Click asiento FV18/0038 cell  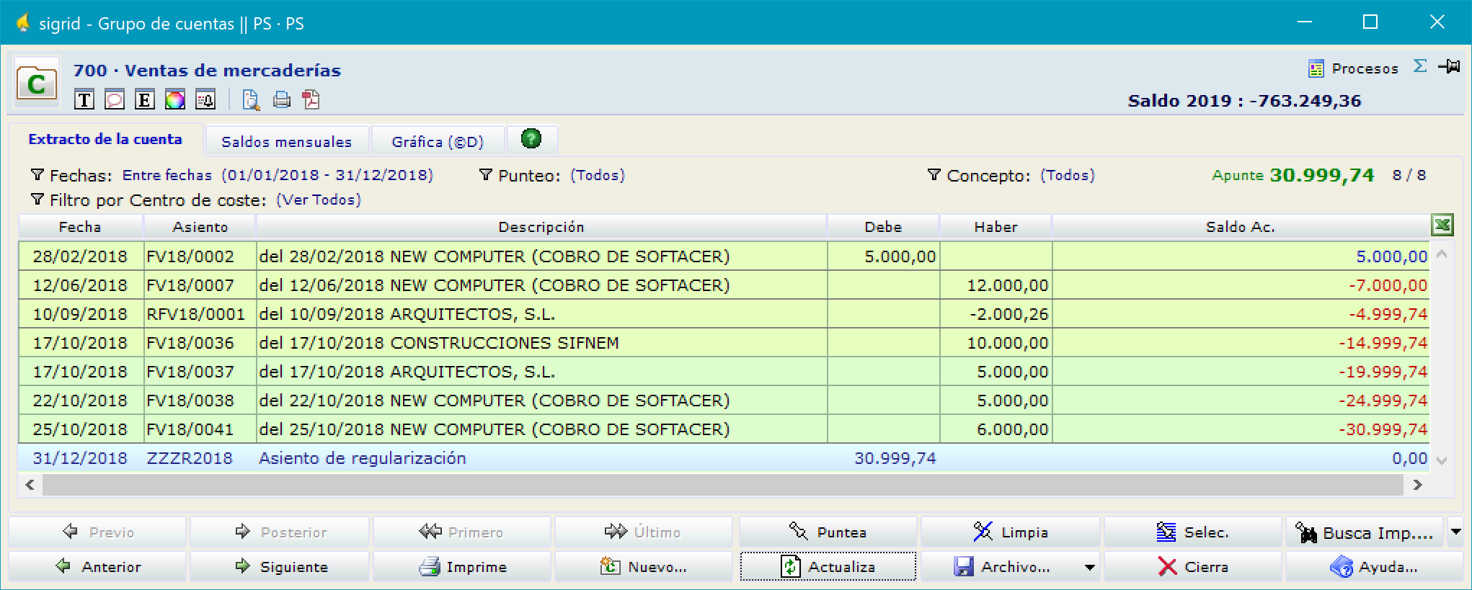[200, 401]
